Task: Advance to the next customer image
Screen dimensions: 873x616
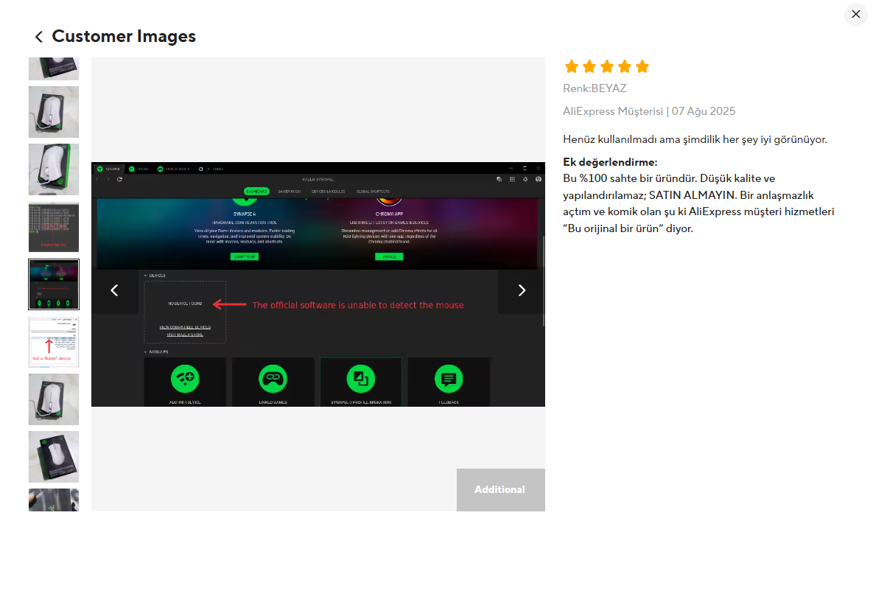Action: click(x=522, y=290)
